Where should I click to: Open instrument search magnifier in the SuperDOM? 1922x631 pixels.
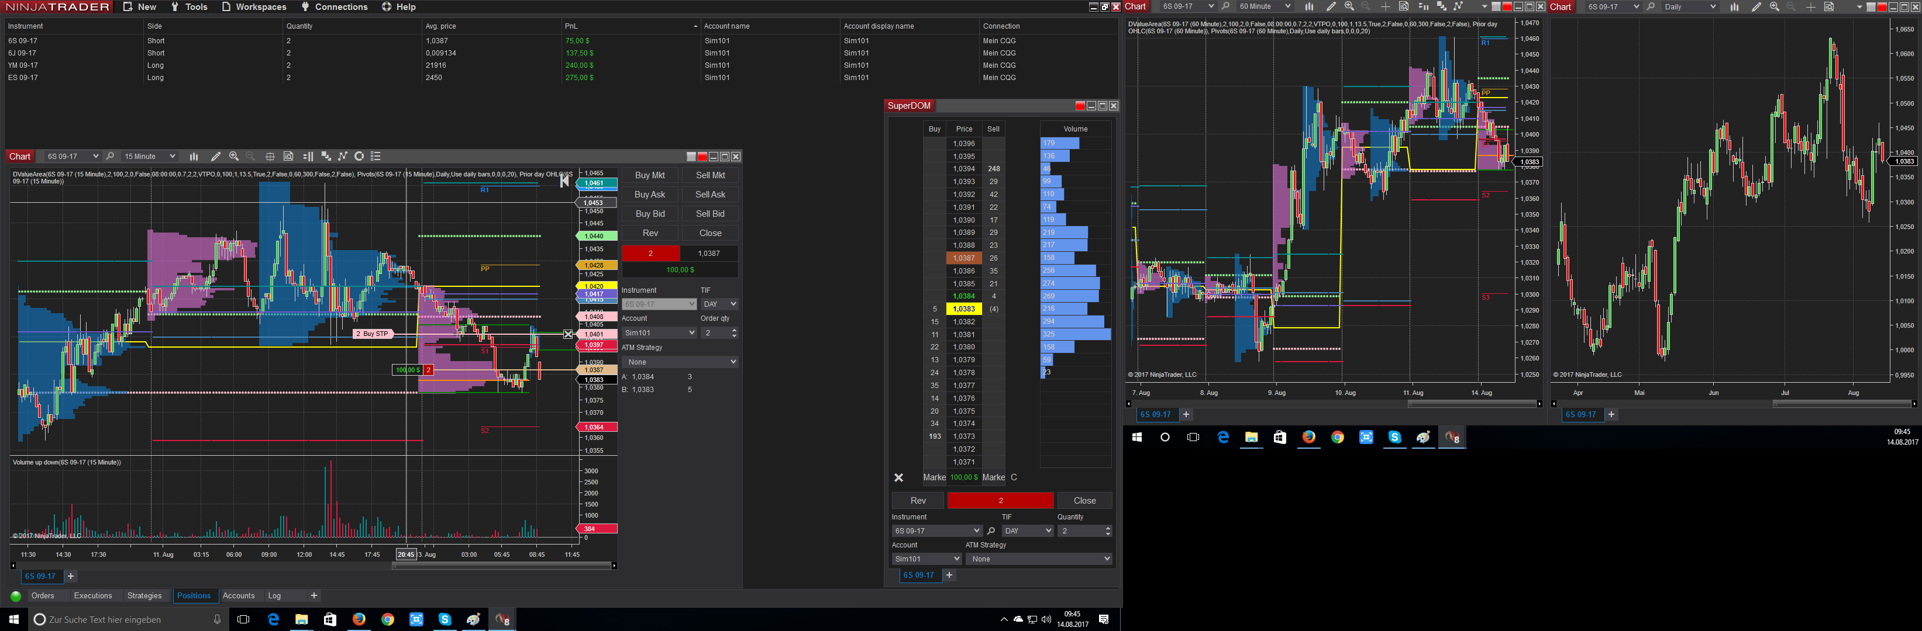[x=991, y=531]
